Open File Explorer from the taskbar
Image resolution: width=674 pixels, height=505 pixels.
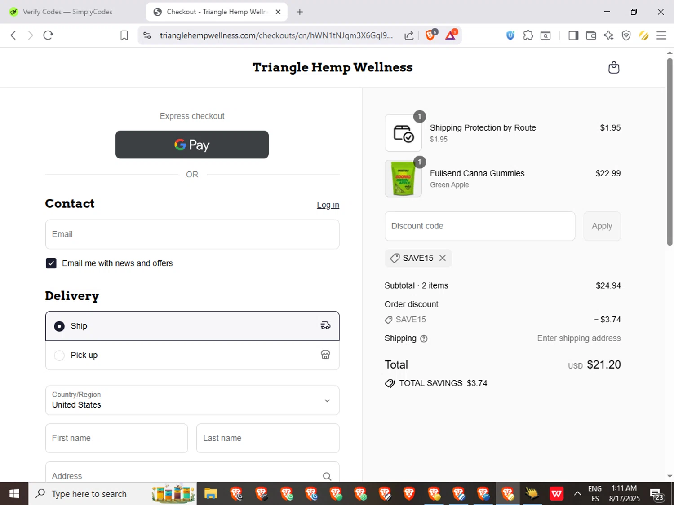tap(211, 494)
